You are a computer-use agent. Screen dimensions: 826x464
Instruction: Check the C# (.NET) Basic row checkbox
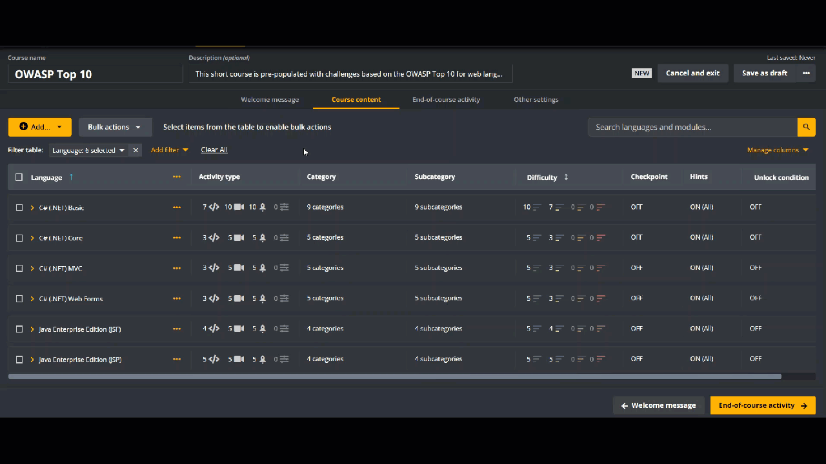coord(19,208)
